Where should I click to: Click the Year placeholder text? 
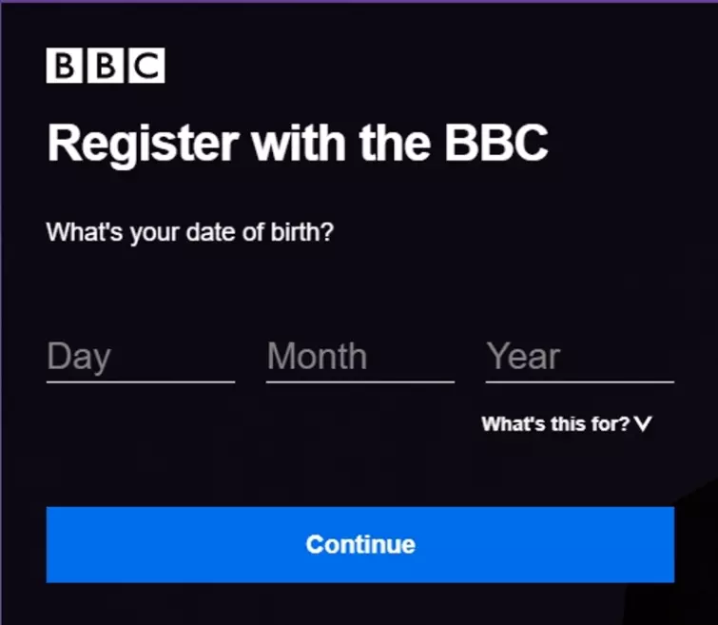coord(523,358)
